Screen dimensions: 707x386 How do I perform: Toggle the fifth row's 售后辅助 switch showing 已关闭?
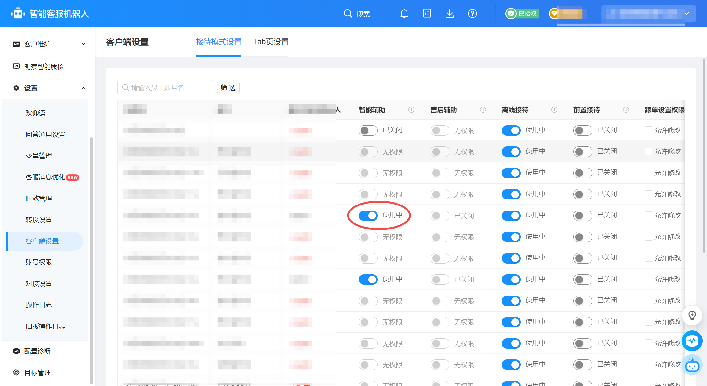[x=440, y=216]
